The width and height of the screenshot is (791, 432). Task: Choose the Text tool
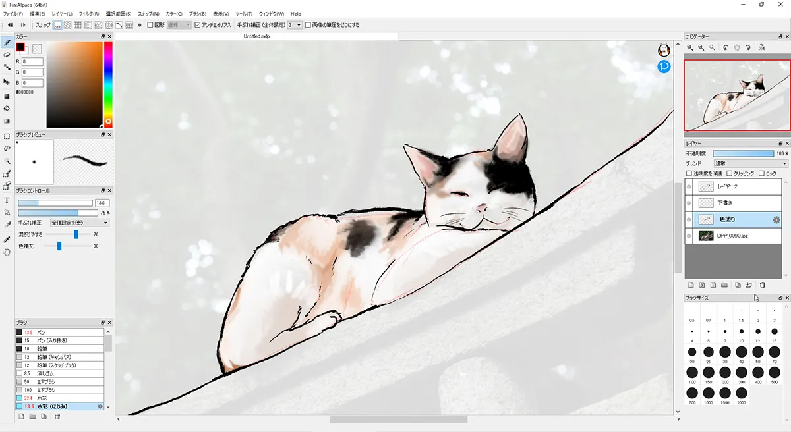pyautogui.click(x=7, y=200)
